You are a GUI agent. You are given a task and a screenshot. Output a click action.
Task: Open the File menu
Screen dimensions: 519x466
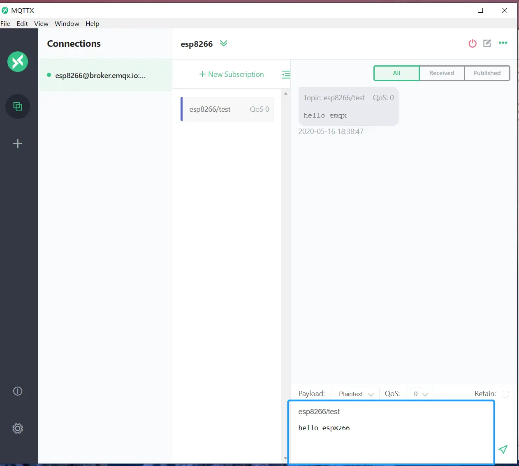(5, 24)
